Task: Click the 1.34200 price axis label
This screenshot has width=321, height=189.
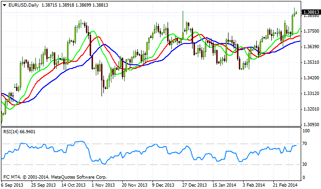Action: click(x=311, y=78)
